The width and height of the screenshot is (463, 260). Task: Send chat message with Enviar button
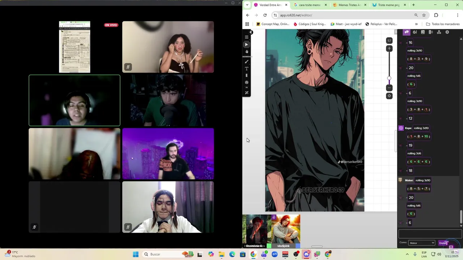tap(443, 243)
